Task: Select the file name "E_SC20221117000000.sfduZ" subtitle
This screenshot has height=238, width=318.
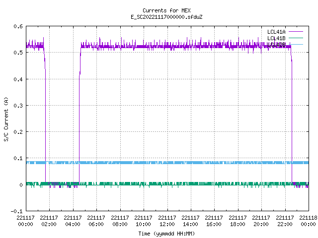Action: click(x=166, y=17)
